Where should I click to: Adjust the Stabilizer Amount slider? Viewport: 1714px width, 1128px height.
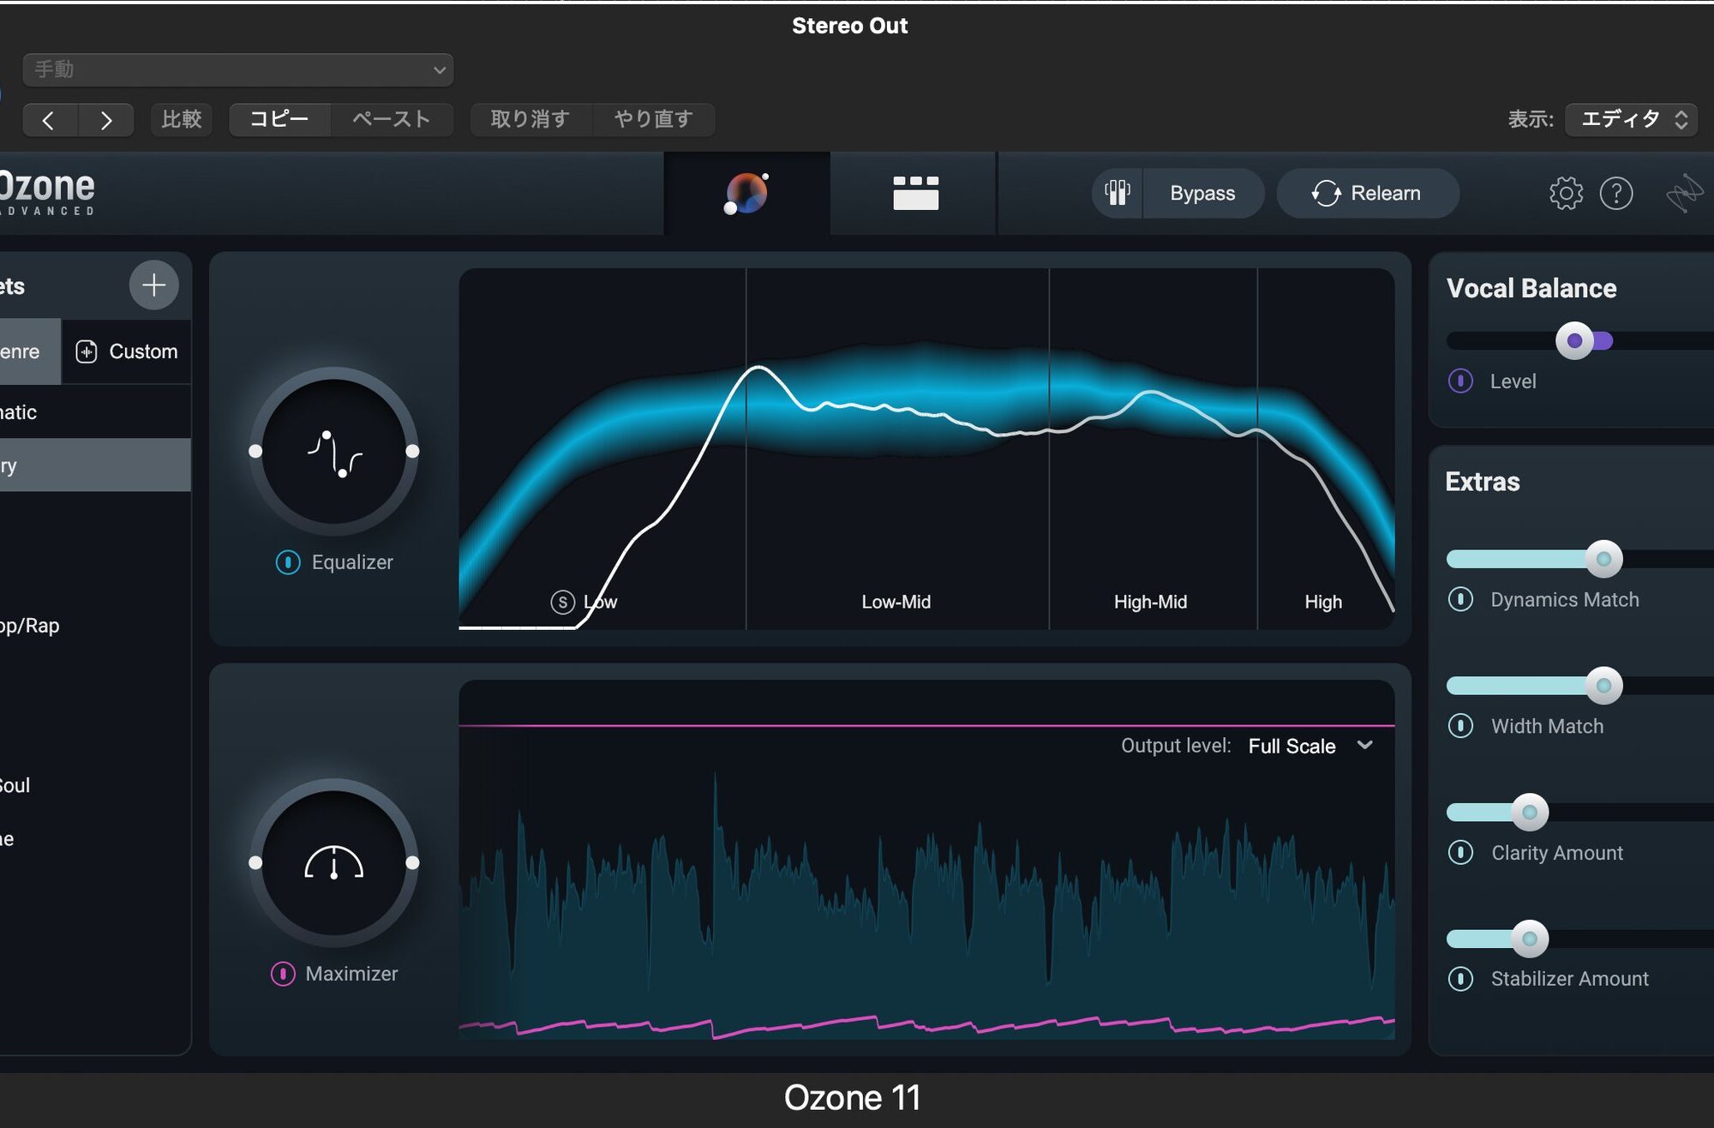pyautogui.click(x=1530, y=939)
